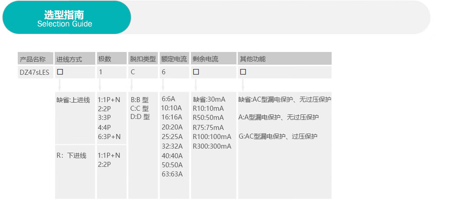Choose the 6:3P+N pole option
Viewport: 451px width, 217px height.
click(x=109, y=137)
